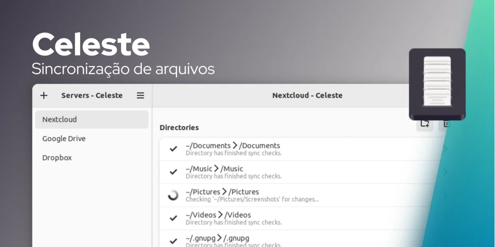
Task: Add a new server with the plus icon
Action: coord(44,95)
